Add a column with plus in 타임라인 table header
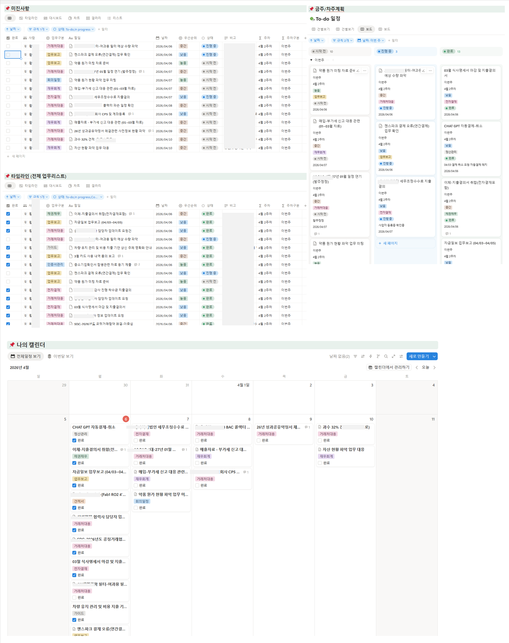Viewport: 509px width, 643px height. click(x=305, y=205)
